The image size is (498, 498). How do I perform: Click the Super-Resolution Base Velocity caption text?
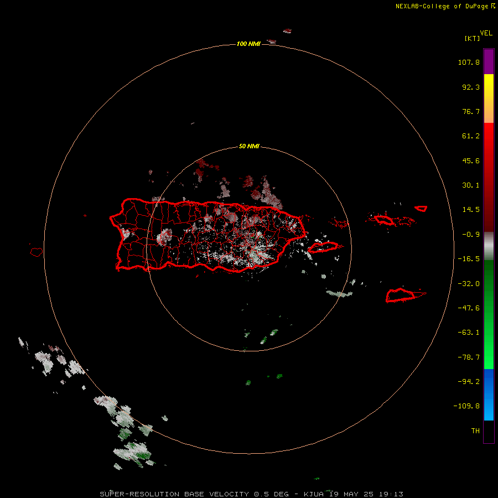coord(251,494)
